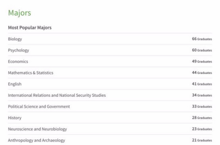Select the 28 Graduates figure
The image size is (220, 145).
[x=202, y=118]
